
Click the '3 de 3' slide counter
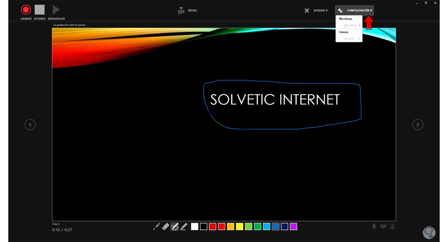56,224
